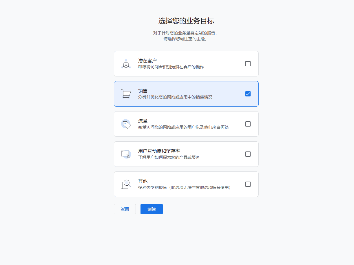Click the 销售 shopping cart icon
This screenshot has height=265, width=354.
click(x=126, y=94)
